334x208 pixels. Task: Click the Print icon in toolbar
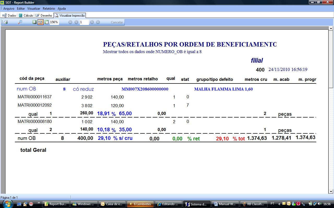pos(5,22)
